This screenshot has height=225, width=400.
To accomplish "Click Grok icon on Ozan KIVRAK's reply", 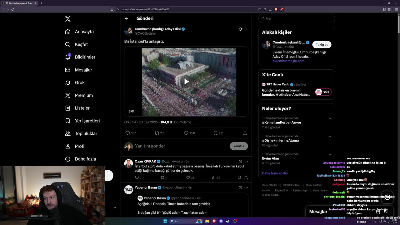I will tap(240, 162).
